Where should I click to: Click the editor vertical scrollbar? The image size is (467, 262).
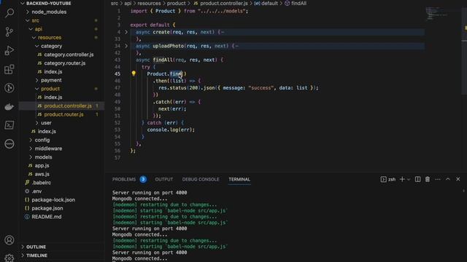point(464,50)
